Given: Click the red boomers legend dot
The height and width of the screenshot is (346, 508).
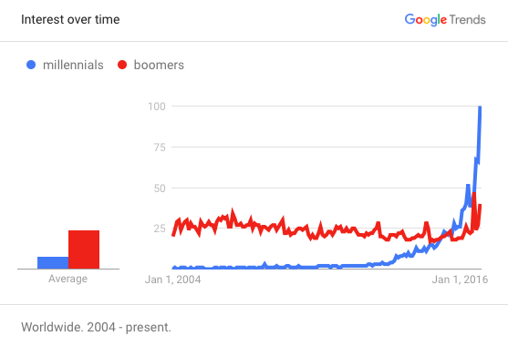Looking at the screenshot, I should (x=122, y=65).
